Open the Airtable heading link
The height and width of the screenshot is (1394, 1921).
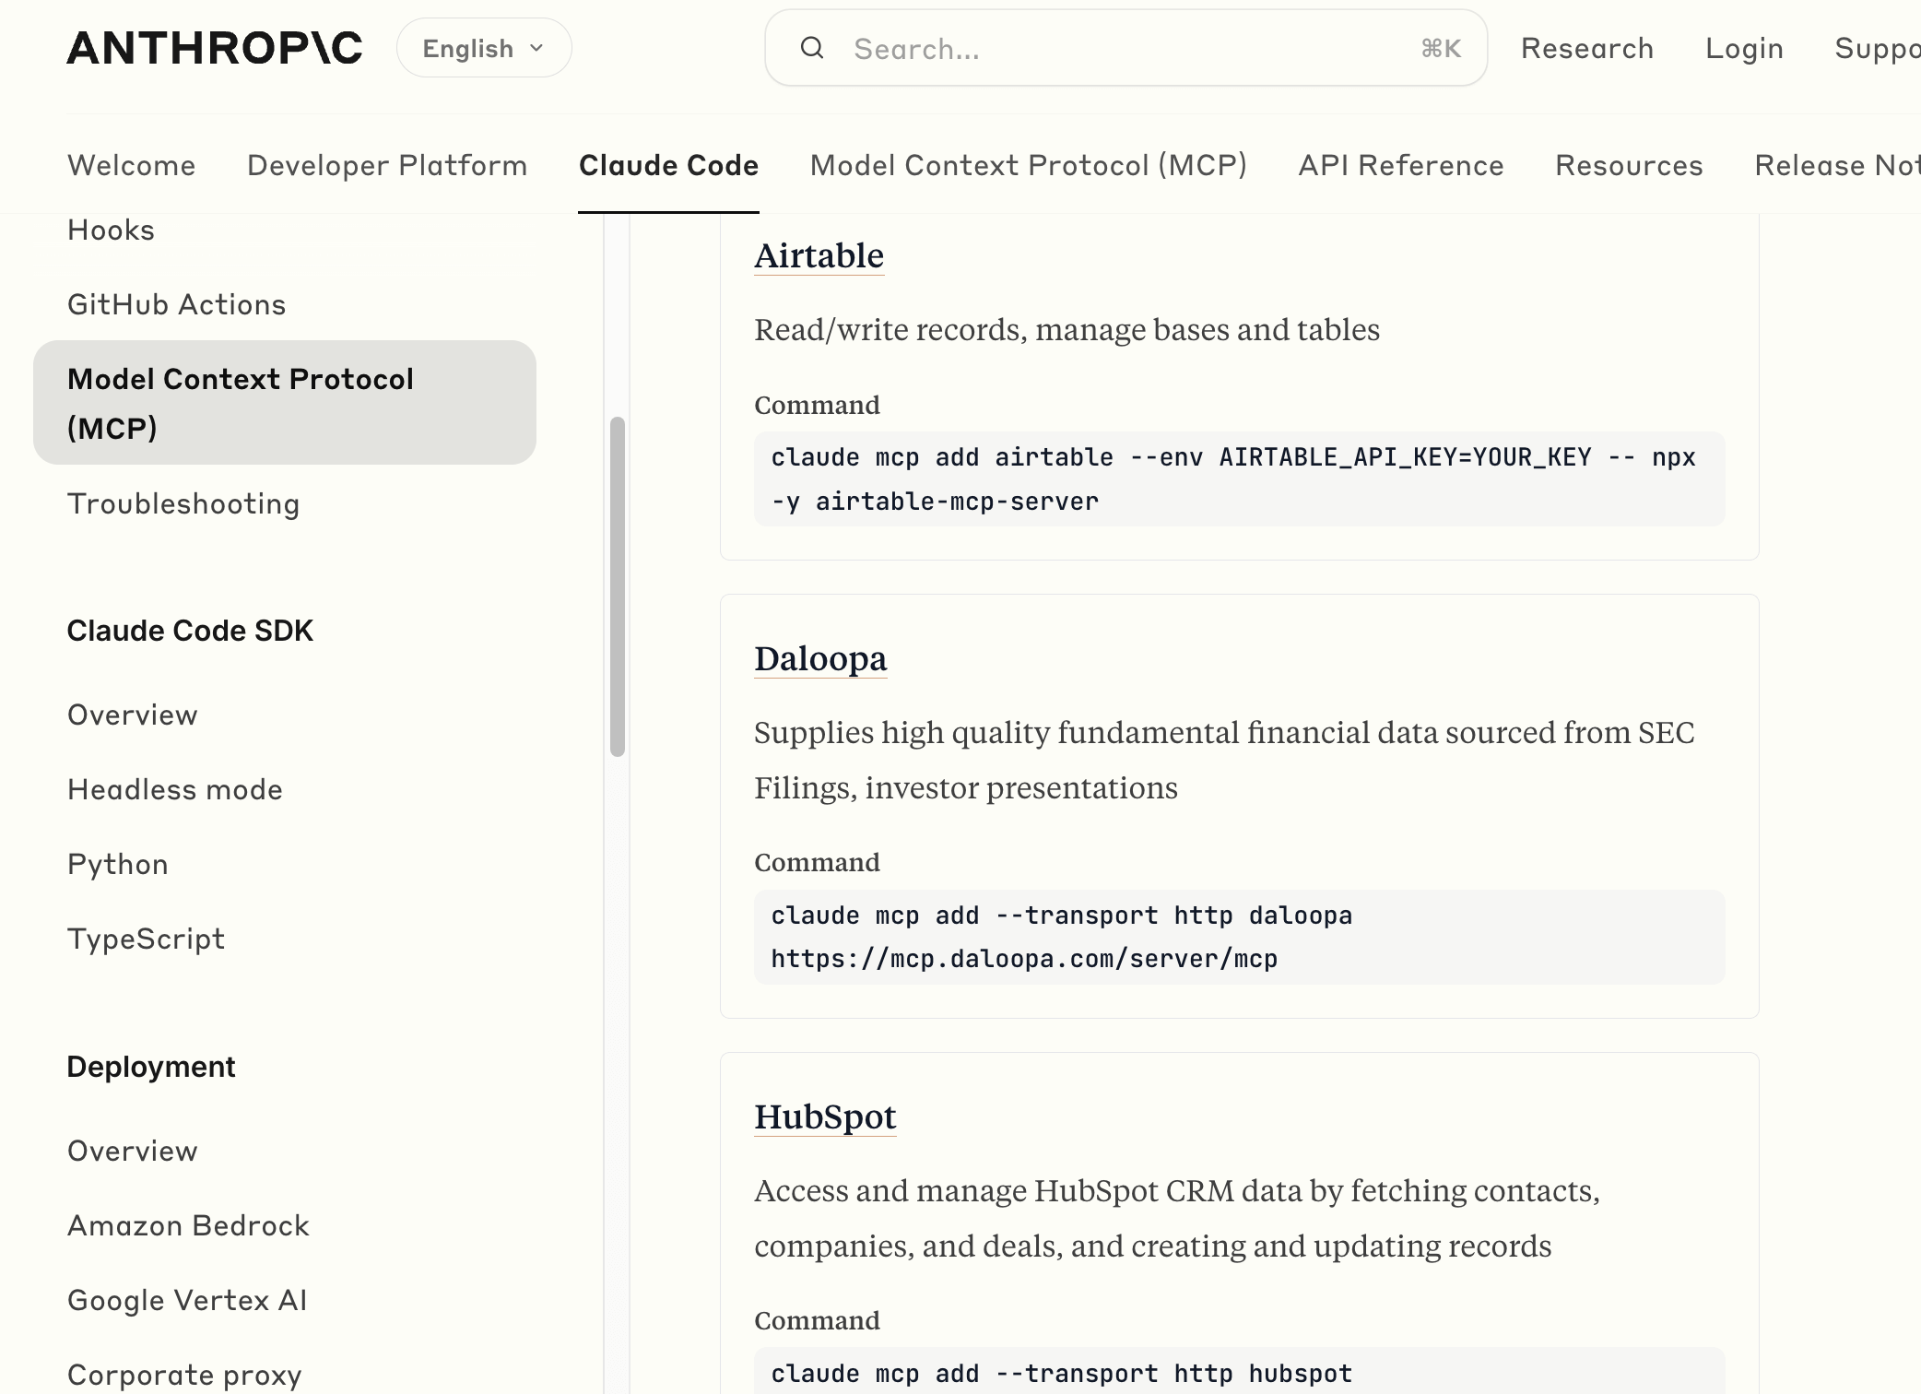[819, 255]
